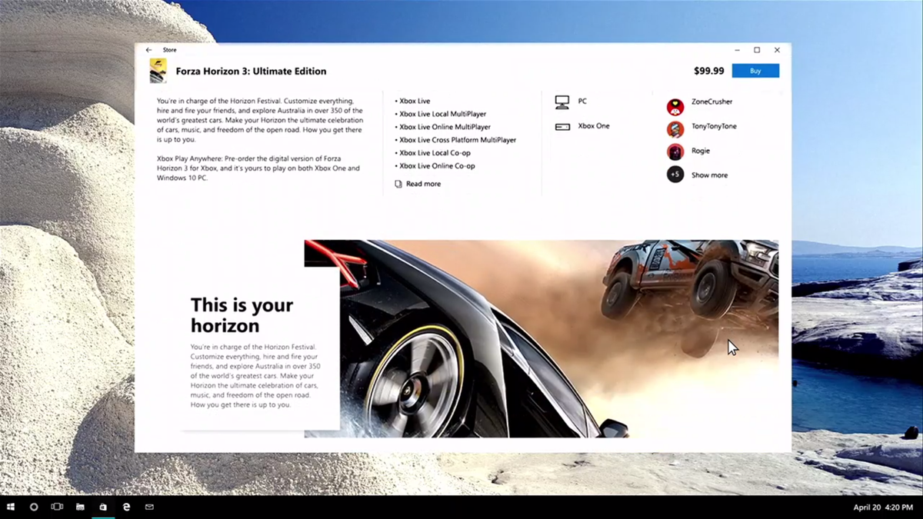Open the Forza car hero image
Image resolution: width=923 pixels, height=519 pixels.
coord(541,338)
